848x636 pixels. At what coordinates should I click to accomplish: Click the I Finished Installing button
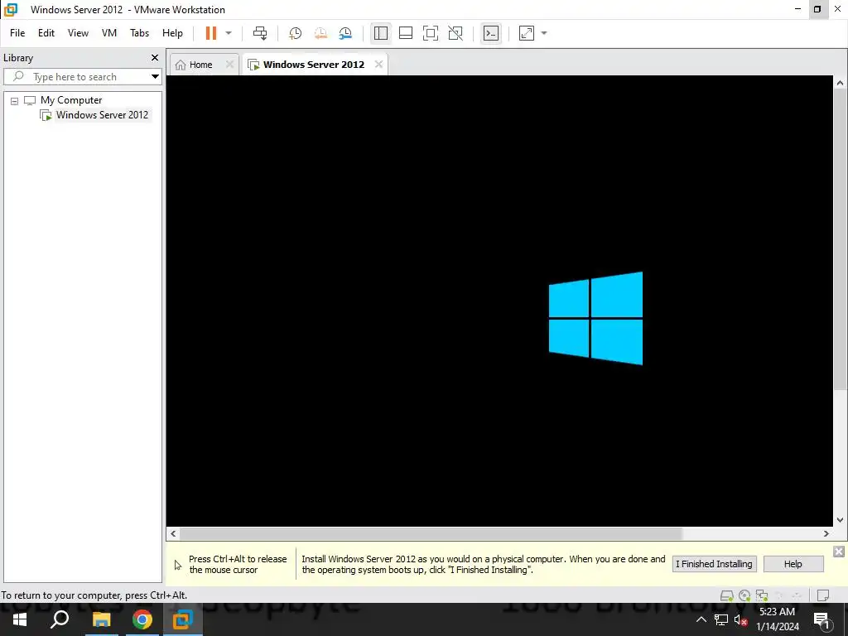pyautogui.click(x=714, y=564)
